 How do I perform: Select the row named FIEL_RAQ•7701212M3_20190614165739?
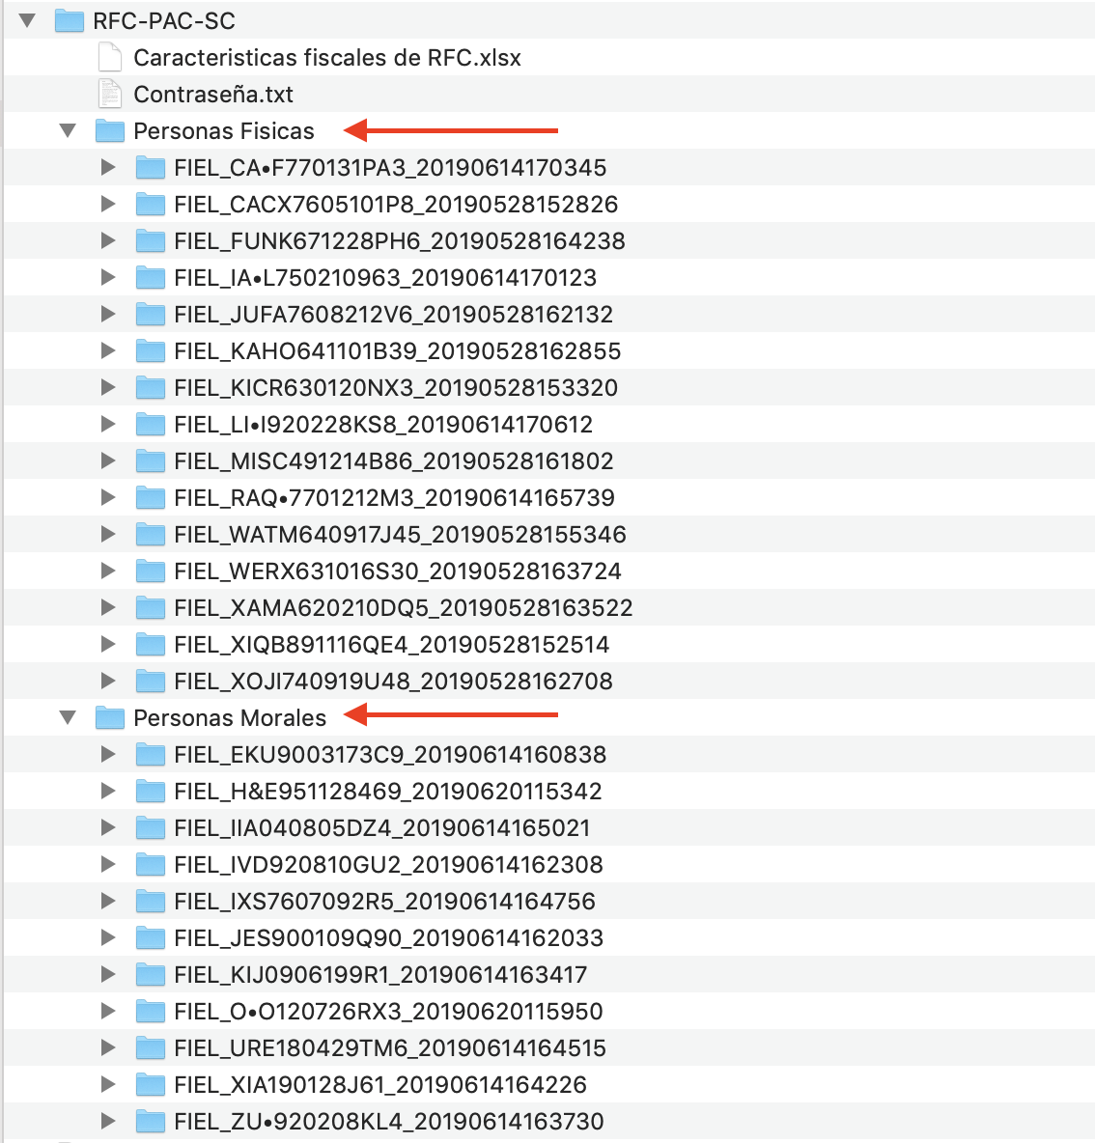(549, 498)
